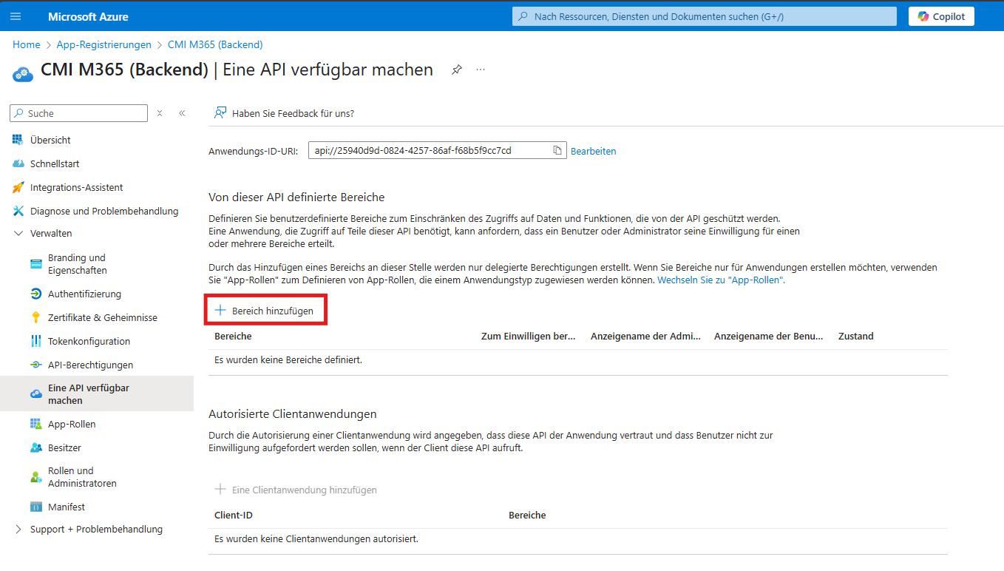This screenshot has width=1004, height=571.
Task: Collapse the Verwalten section
Action: [18, 233]
